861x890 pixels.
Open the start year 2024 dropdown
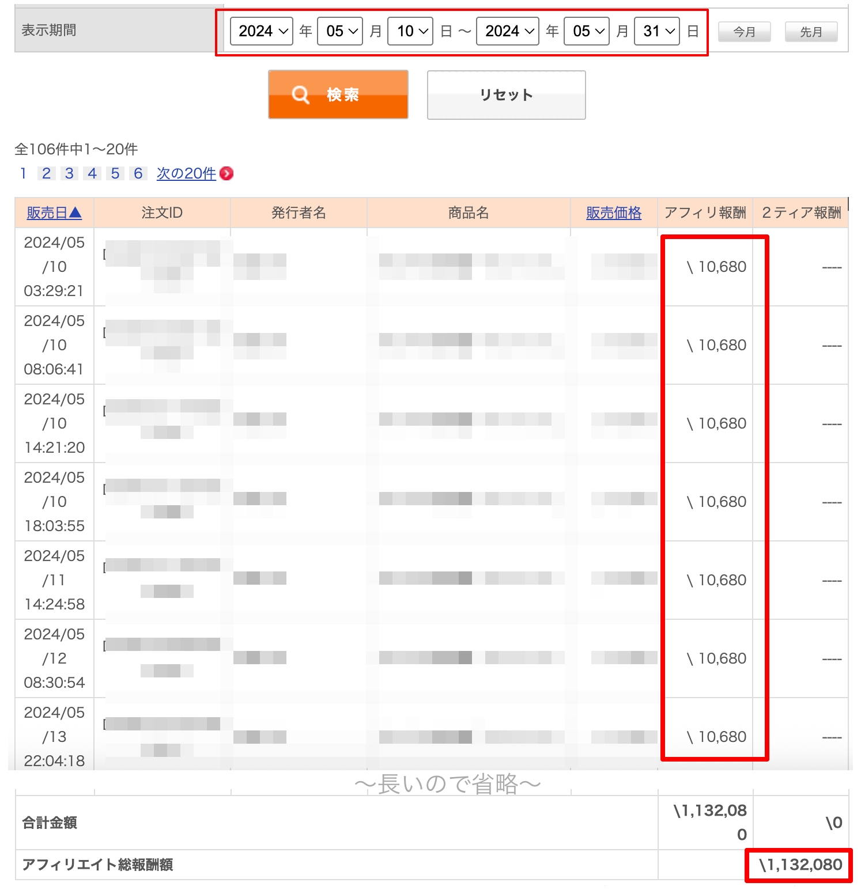[262, 31]
